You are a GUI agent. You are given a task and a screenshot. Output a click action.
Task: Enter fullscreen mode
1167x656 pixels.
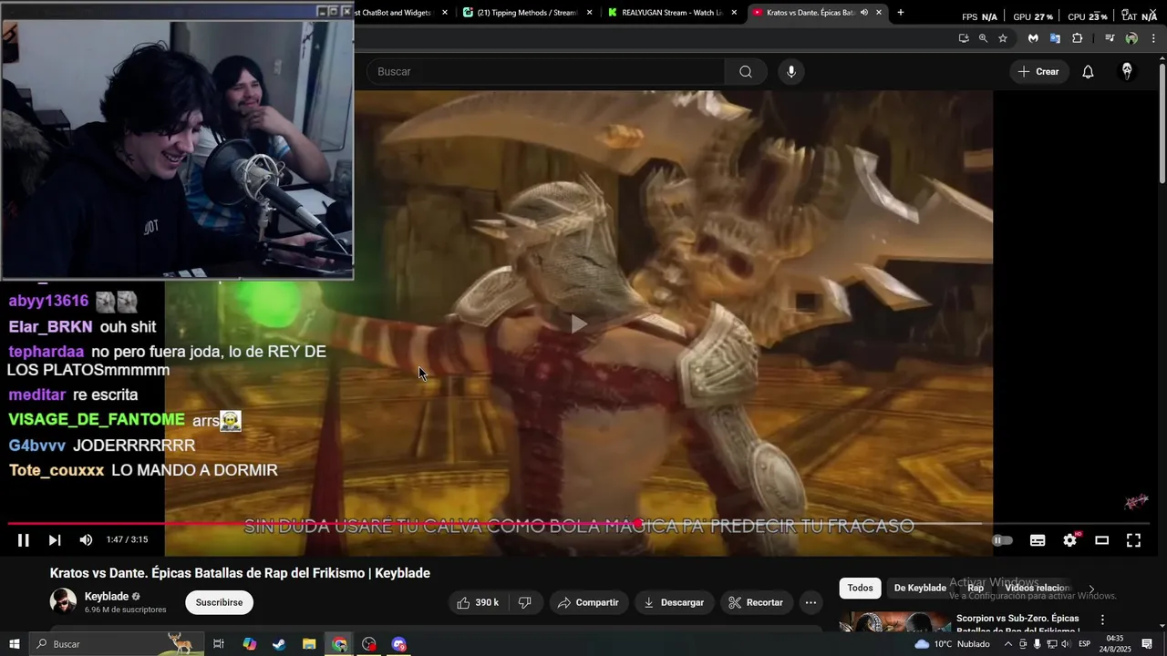click(x=1133, y=540)
